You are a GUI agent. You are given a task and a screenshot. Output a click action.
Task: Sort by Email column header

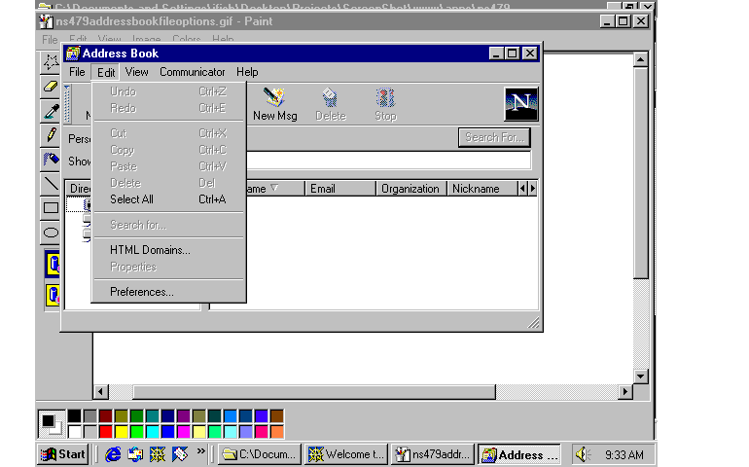pos(340,189)
